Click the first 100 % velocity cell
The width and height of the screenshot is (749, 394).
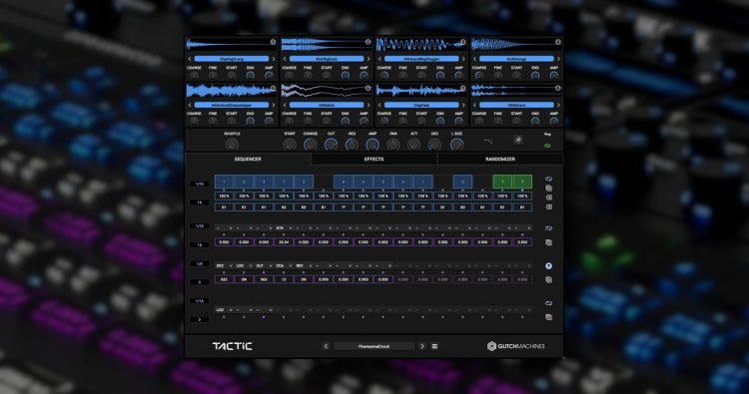224,197
